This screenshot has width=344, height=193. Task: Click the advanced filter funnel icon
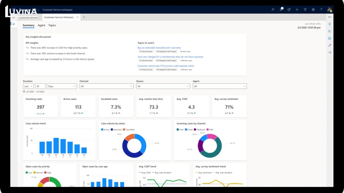[305, 10]
